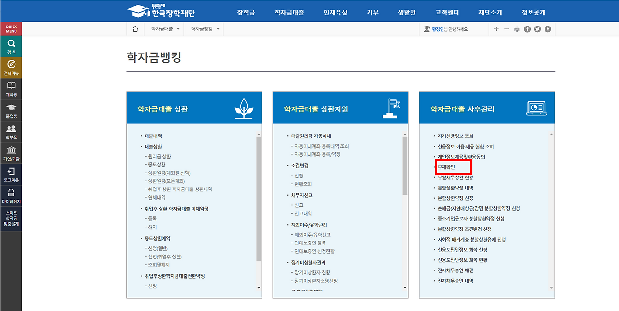Select the 검색 search icon in quick menu
This screenshot has height=311, width=619.
pyautogui.click(x=11, y=46)
